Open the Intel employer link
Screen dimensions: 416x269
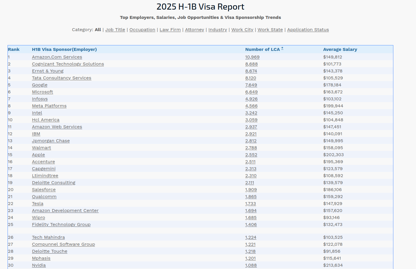37,113
